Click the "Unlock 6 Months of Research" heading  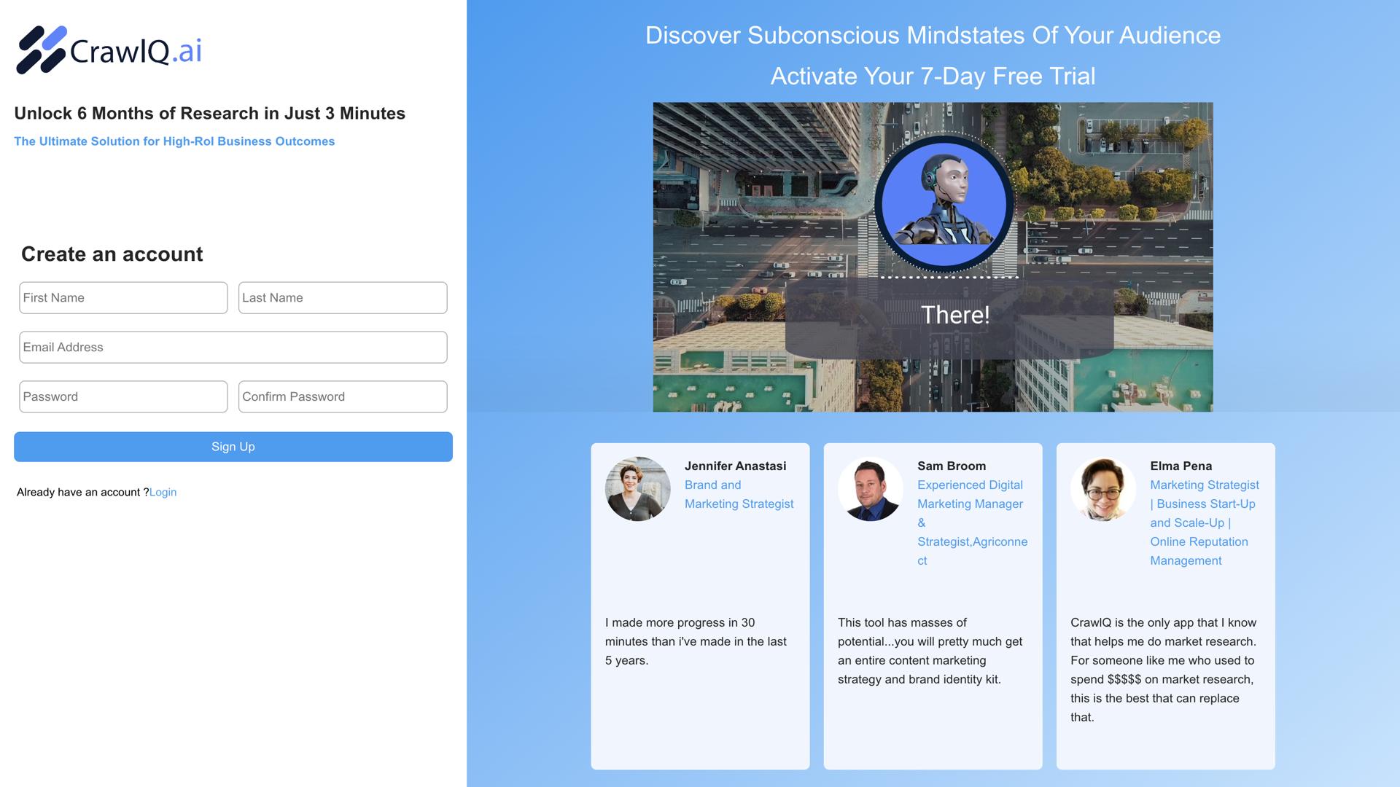(209, 114)
